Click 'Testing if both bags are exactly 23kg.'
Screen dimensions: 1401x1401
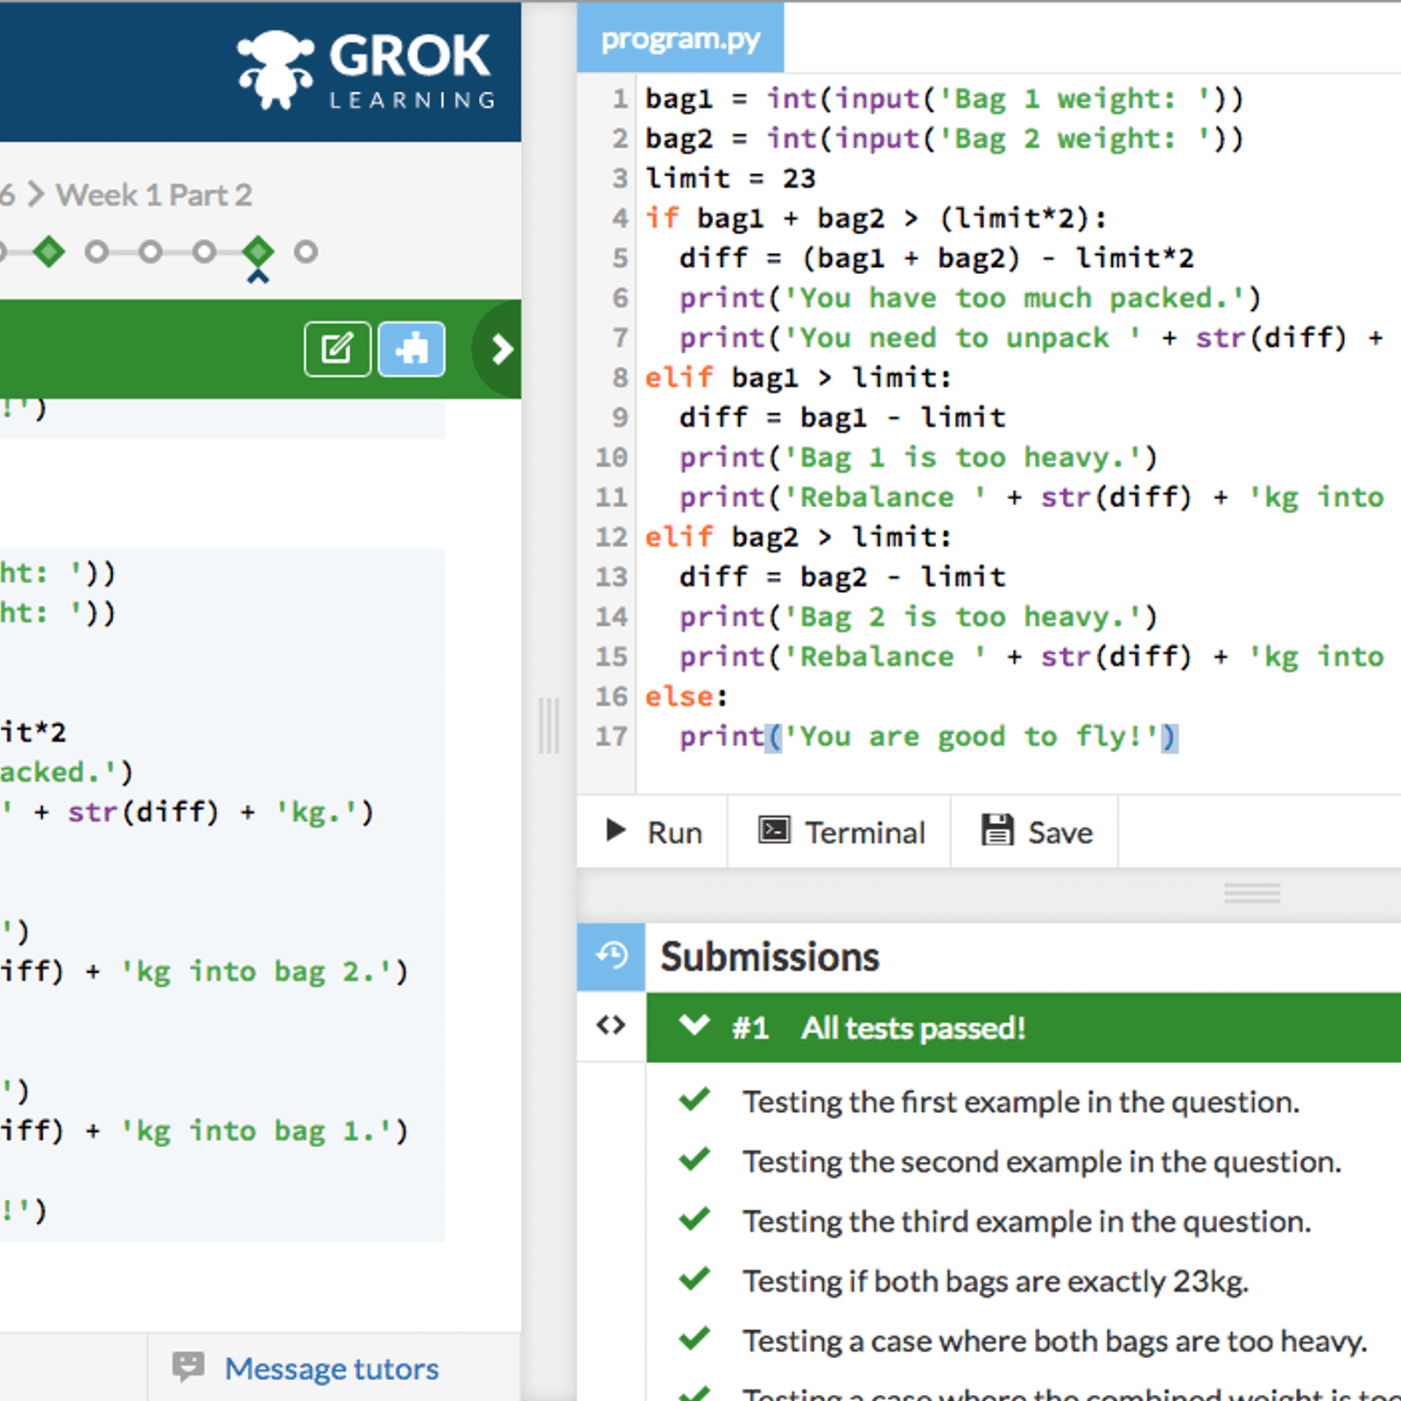click(x=996, y=1281)
